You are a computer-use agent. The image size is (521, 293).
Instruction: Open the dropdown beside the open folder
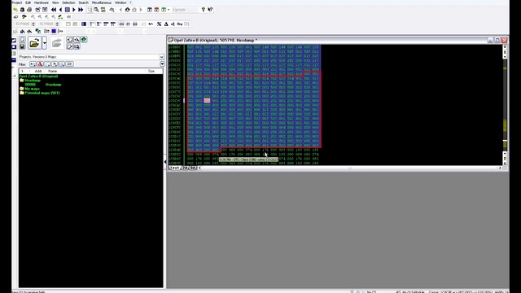coord(45,43)
